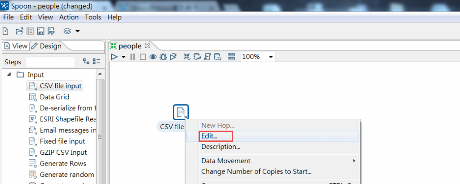Viewport: 460px width, 184px height.
Task: Switch to the Design tab
Action: 47,46
